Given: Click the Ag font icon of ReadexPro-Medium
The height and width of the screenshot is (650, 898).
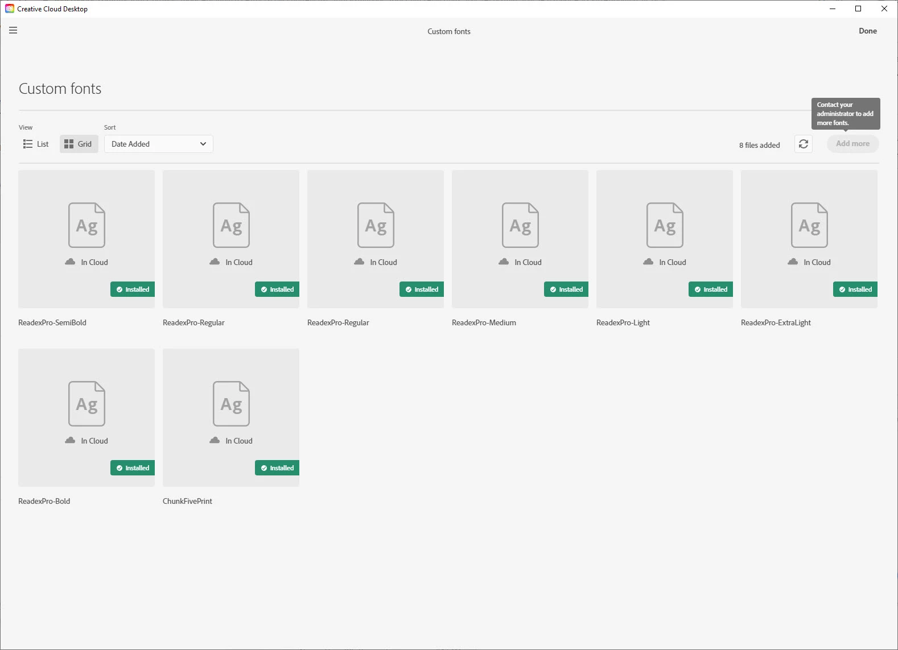Looking at the screenshot, I should tap(520, 225).
